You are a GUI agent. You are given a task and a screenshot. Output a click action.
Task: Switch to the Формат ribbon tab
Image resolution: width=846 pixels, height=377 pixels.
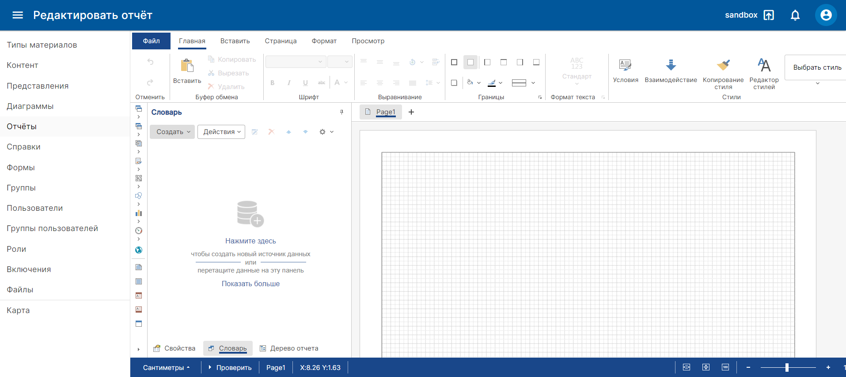click(324, 41)
